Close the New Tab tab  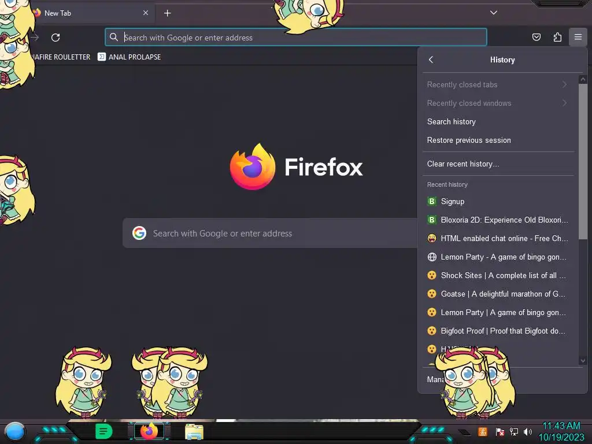tap(146, 13)
